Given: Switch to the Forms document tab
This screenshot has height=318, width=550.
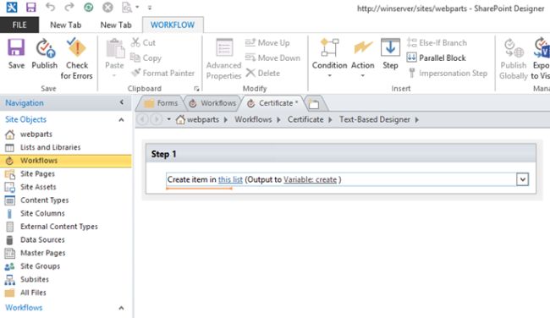Looking at the screenshot, I should tap(161, 103).
